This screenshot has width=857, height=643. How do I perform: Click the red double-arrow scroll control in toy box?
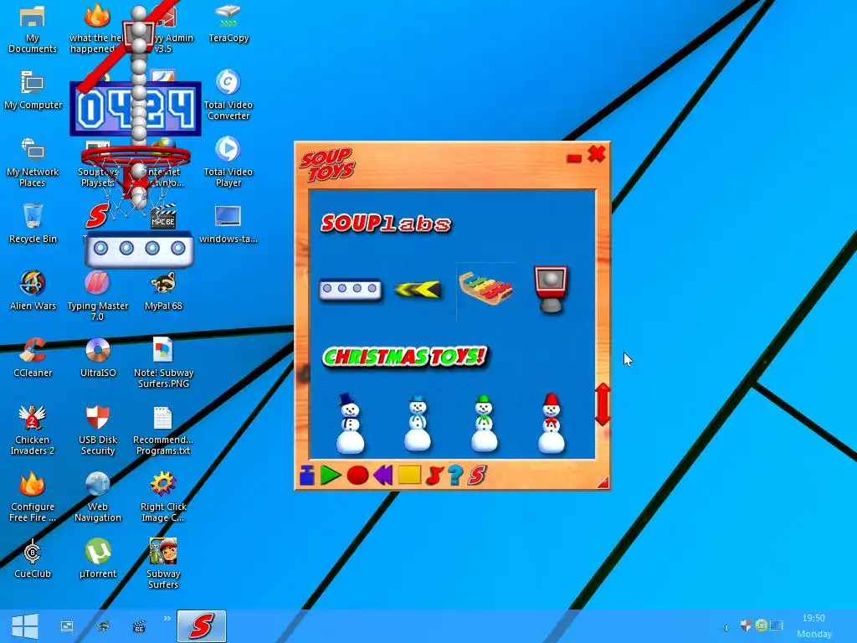(603, 404)
